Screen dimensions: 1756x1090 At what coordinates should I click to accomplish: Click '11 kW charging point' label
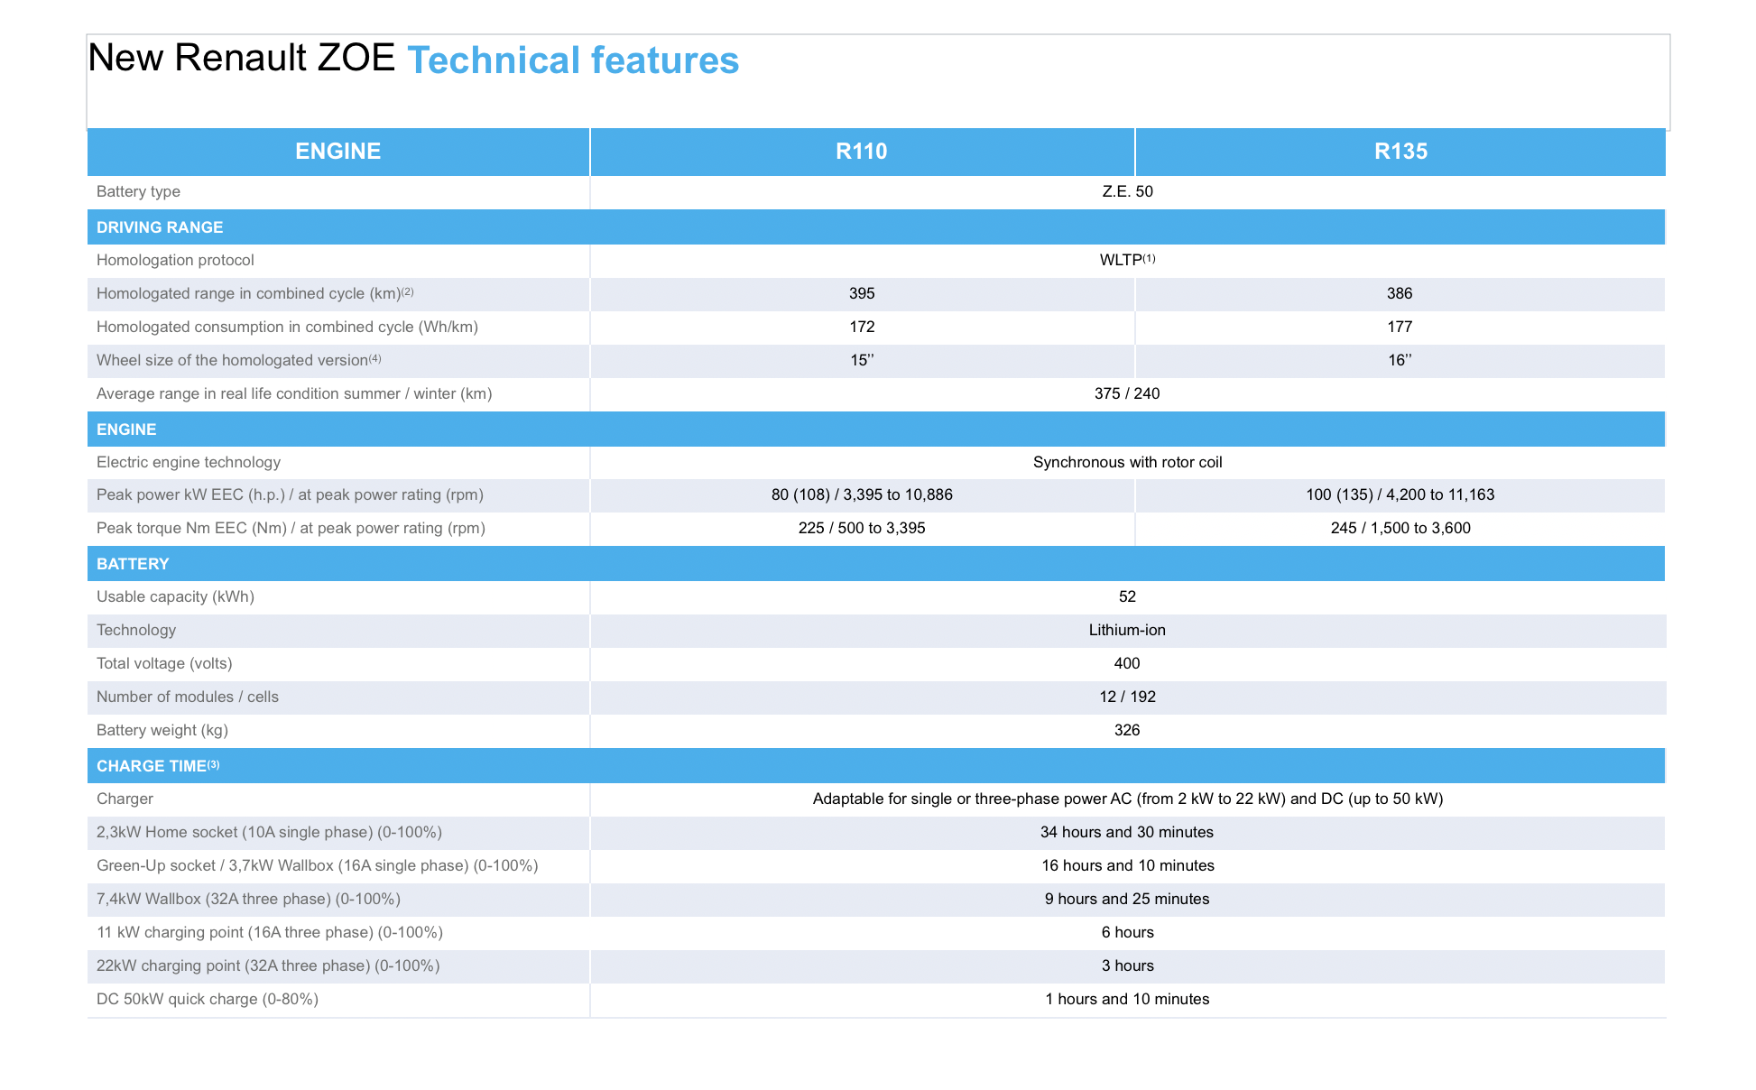click(x=270, y=932)
